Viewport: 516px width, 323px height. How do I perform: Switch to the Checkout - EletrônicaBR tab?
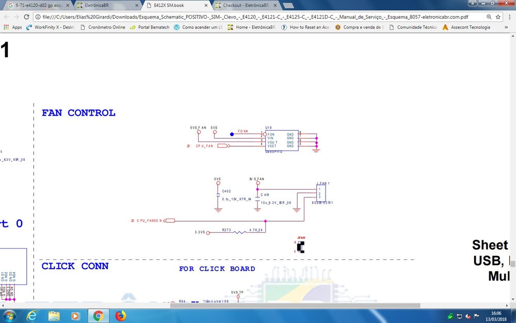[x=243, y=5]
